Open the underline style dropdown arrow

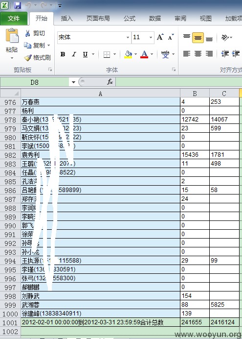93,54
